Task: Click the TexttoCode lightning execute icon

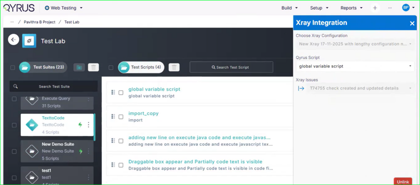Action: click(x=80, y=125)
